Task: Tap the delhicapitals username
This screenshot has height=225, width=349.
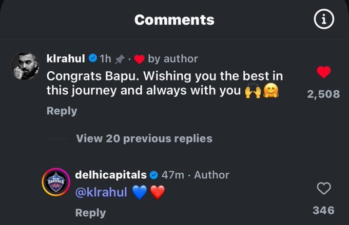Action: tap(111, 175)
